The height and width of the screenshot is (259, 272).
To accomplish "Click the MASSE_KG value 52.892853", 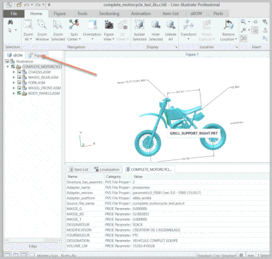I will [141, 214].
